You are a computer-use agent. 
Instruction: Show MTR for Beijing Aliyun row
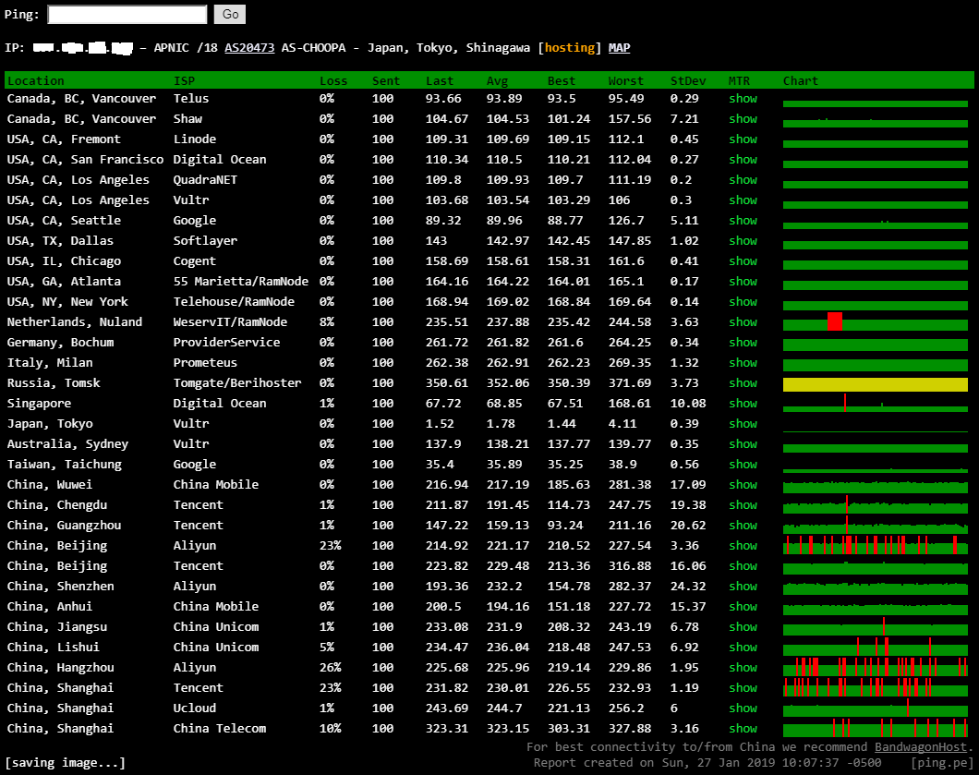click(x=743, y=545)
